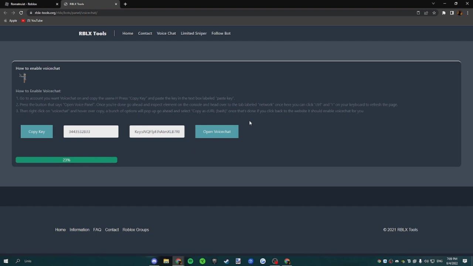This screenshot has width=473, height=266.
Task: Click the Open Voicechat button
Action: coord(217,132)
